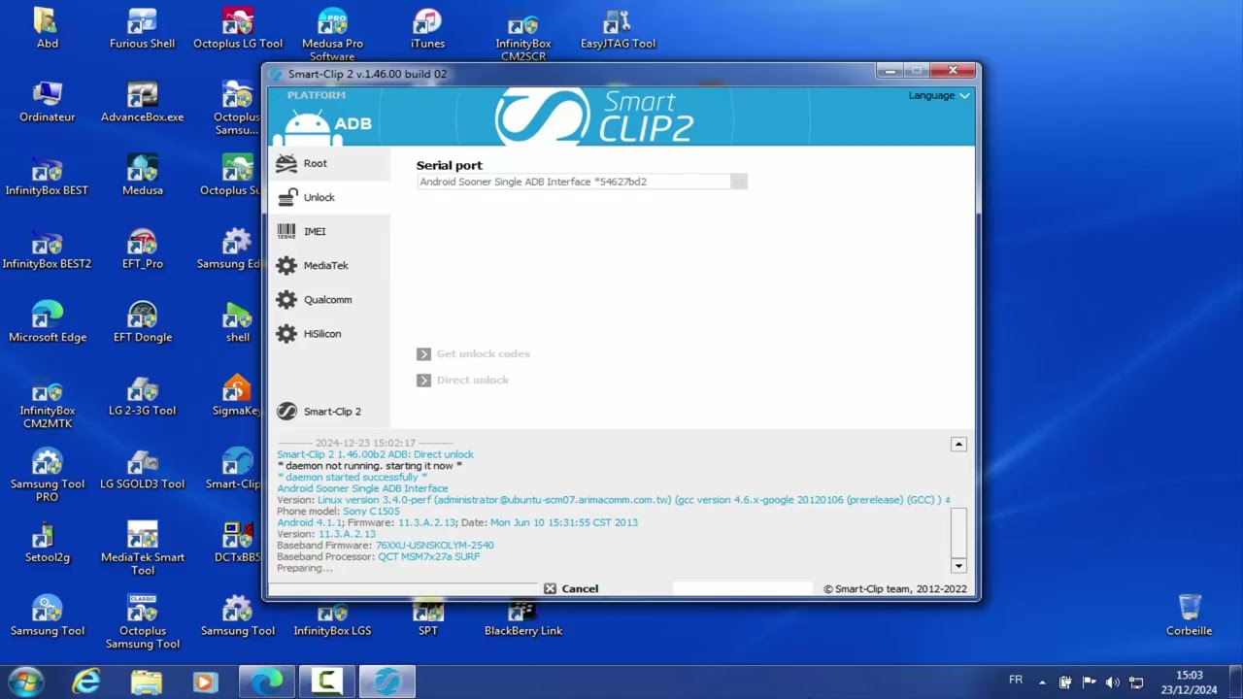1243x699 pixels.
Task: Click the Get unlock codes button
Action: pyautogui.click(x=473, y=353)
